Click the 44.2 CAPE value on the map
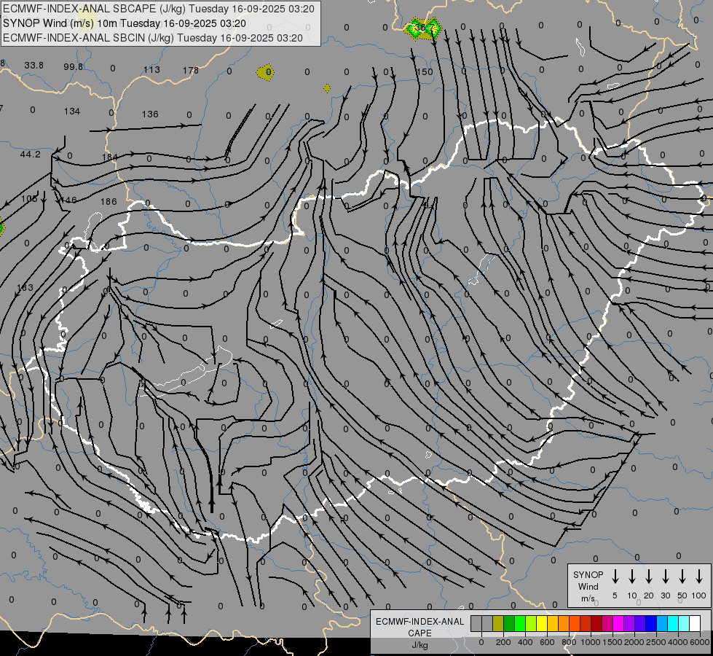The image size is (713, 656). pyautogui.click(x=30, y=155)
